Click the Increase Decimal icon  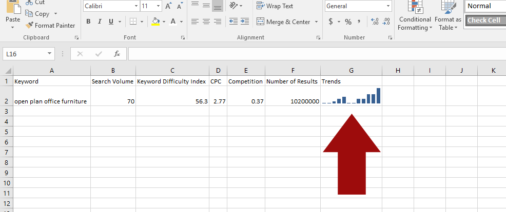tap(374, 22)
